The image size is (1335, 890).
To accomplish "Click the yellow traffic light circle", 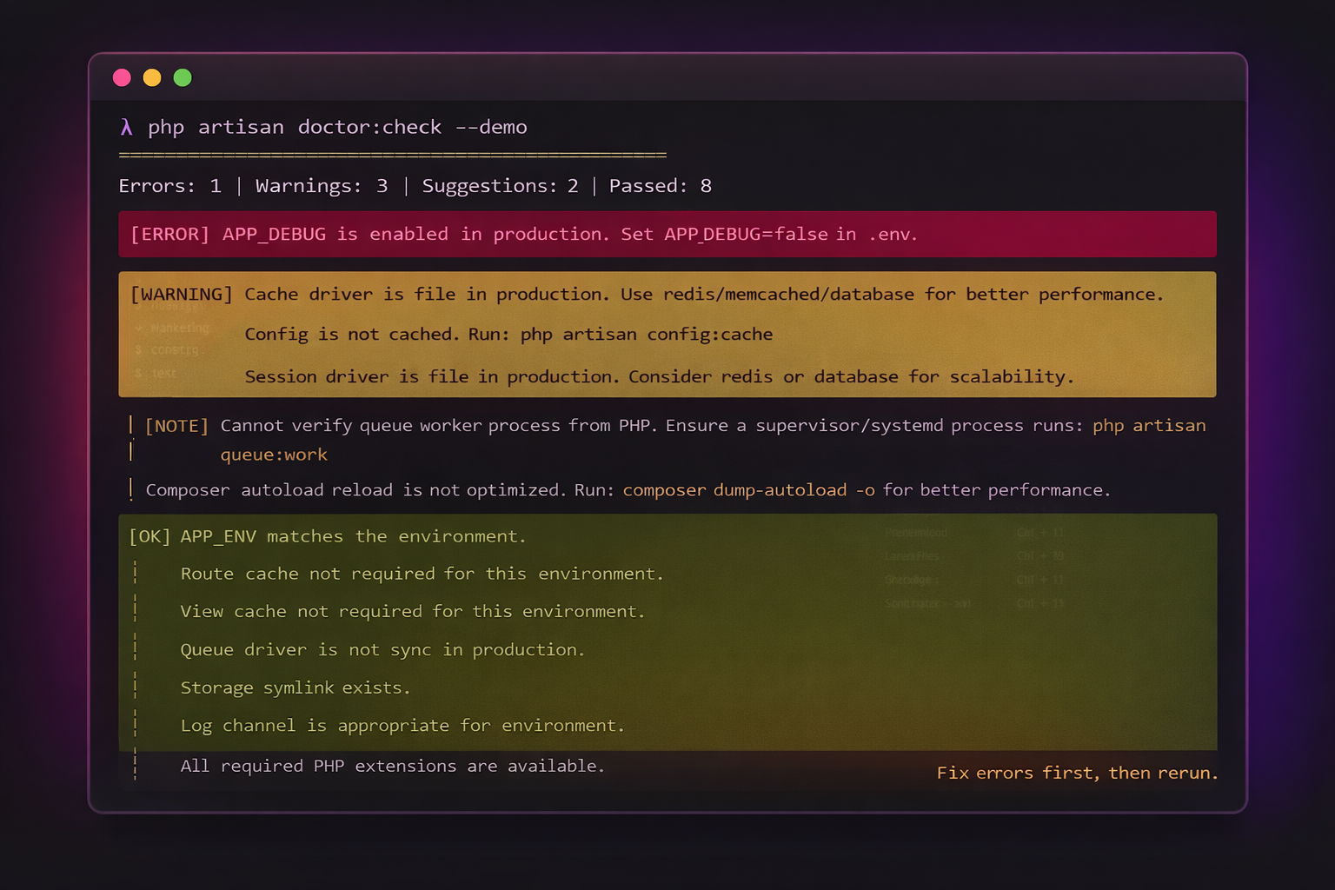I will [152, 77].
